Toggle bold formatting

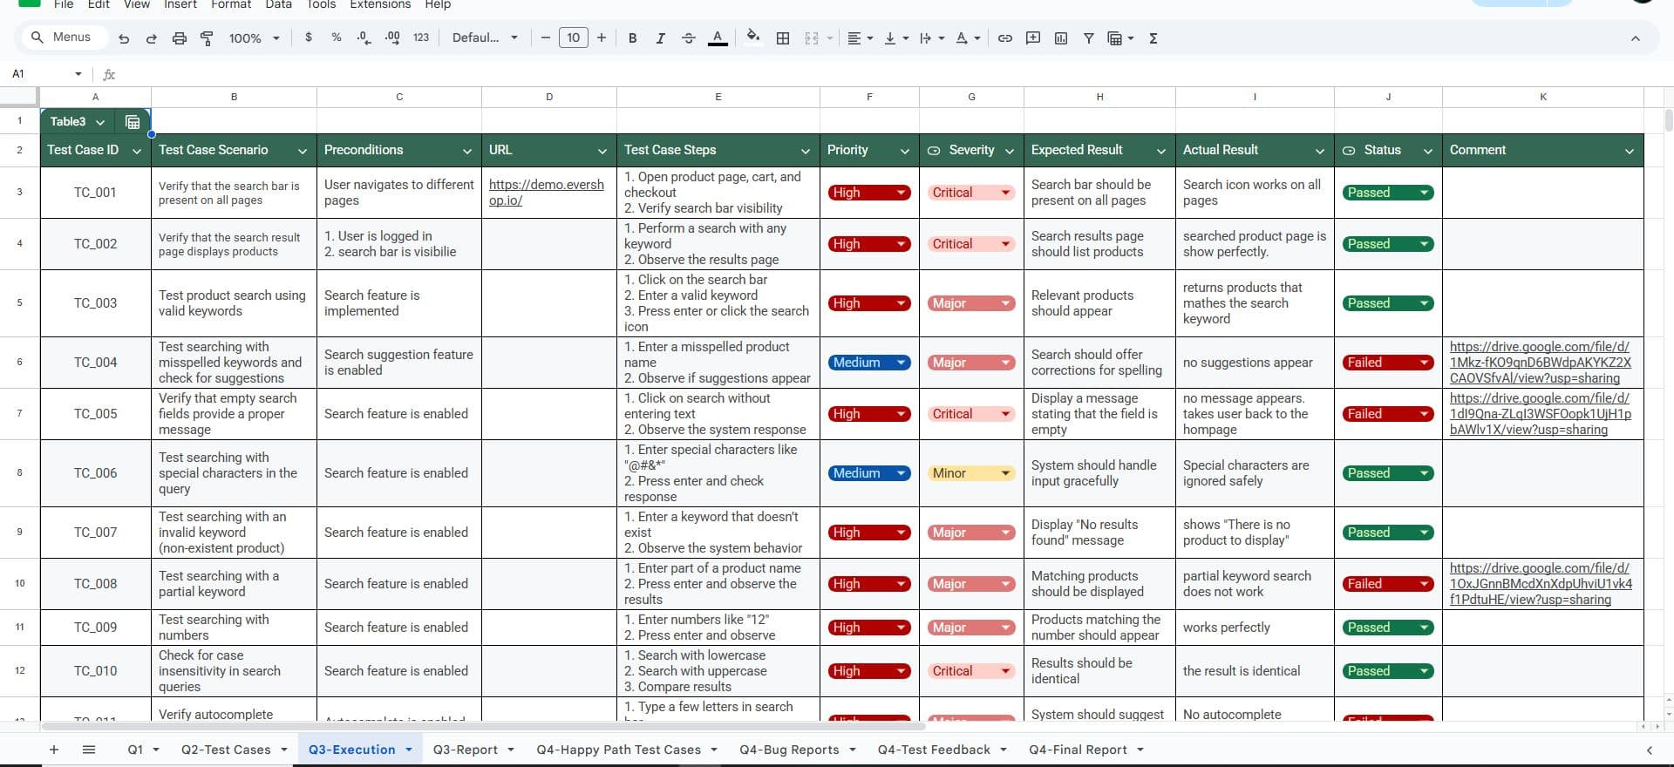(632, 38)
